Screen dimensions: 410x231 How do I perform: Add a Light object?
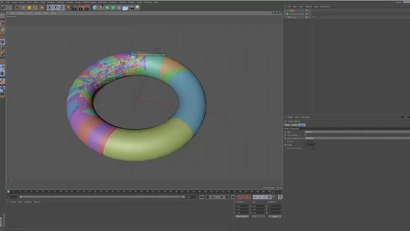(x=137, y=8)
